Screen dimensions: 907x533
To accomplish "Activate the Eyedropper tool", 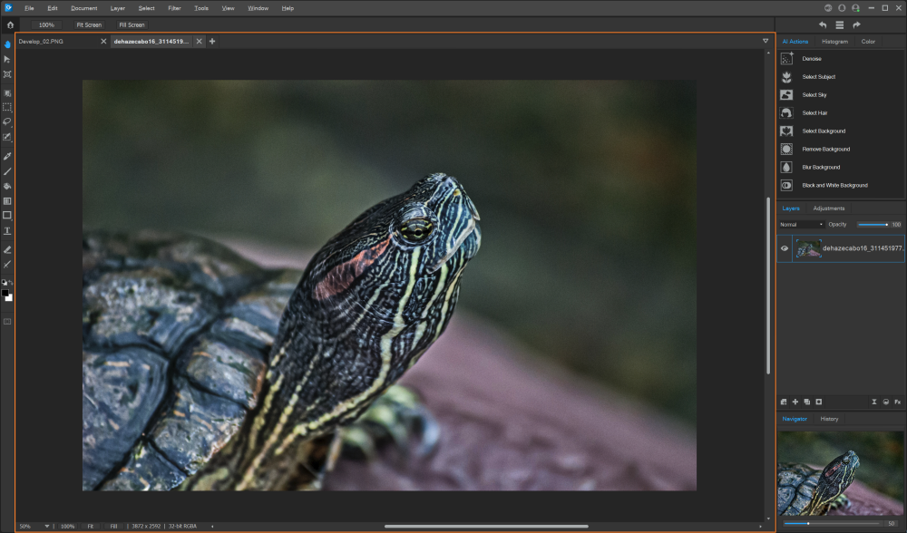I will pyautogui.click(x=7, y=156).
